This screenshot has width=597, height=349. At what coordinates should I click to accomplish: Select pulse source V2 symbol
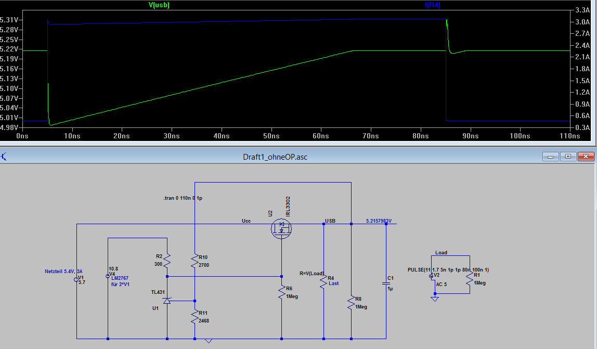coord(431,276)
